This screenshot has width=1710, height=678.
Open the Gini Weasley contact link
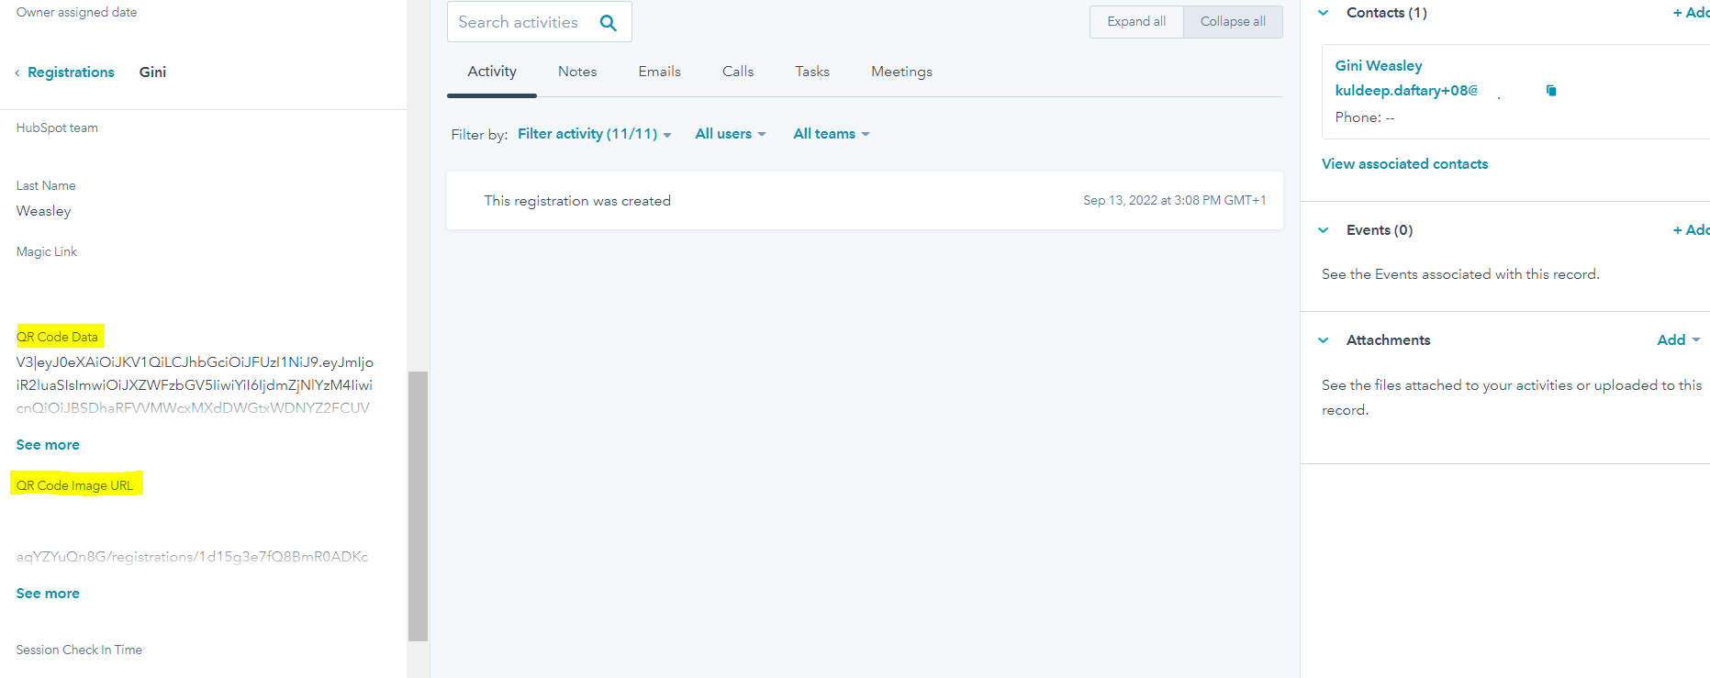pos(1379,66)
